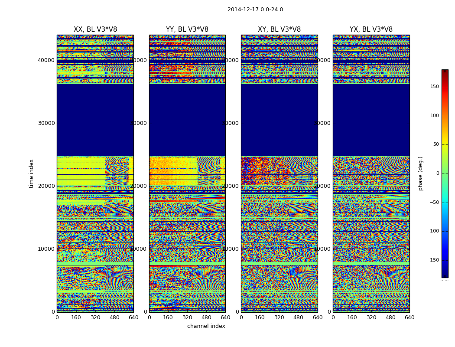
Task: Click the colorbar tick label '−100'
Action: pyautogui.click(x=433, y=231)
